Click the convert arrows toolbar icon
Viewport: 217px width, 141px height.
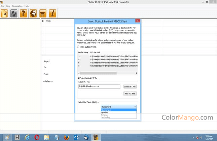click(x=14, y=13)
